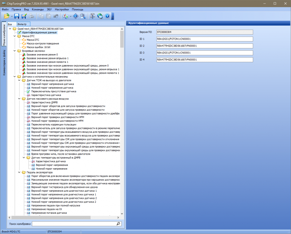This screenshot has height=234, width=291.
Task: Open the hammer settings tool icon
Action: (93, 16)
